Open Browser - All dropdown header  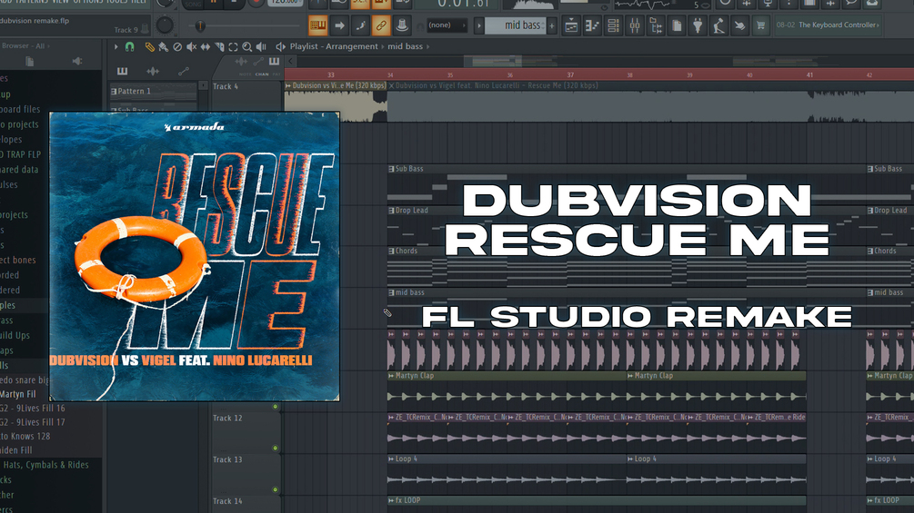tap(25, 45)
